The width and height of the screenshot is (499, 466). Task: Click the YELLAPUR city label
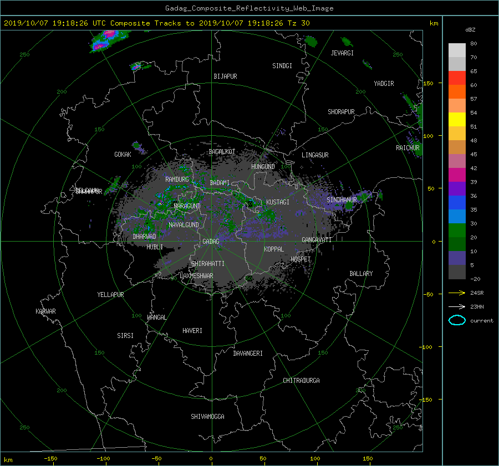[x=110, y=295]
